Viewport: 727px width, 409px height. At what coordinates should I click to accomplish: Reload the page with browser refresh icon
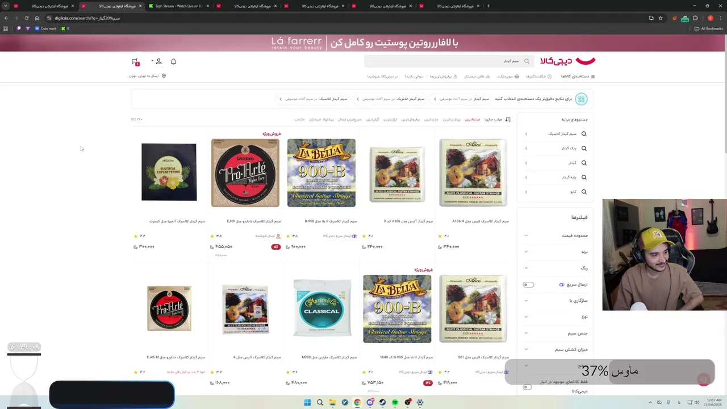pos(26,18)
